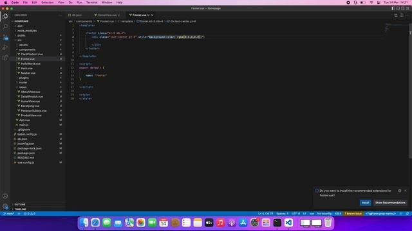The image size is (412, 231).
Task: Open Terminal from the Dock
Action: coord(277,223)
